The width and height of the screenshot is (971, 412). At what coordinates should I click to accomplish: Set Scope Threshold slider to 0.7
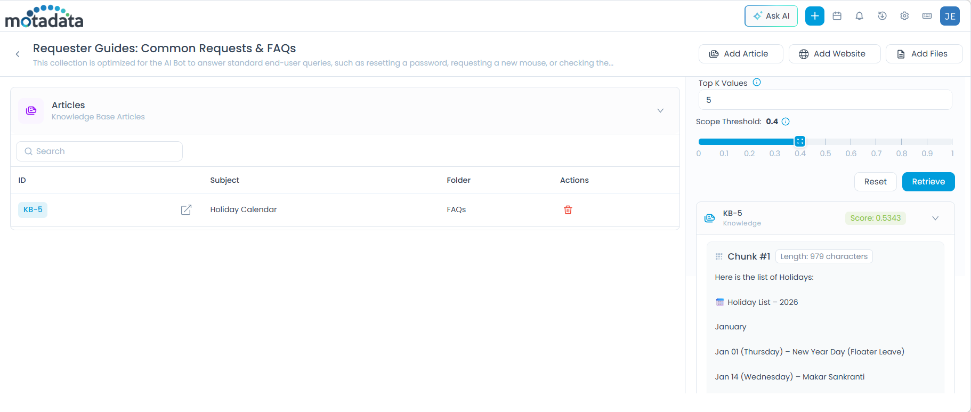click(x=876, y=142)
